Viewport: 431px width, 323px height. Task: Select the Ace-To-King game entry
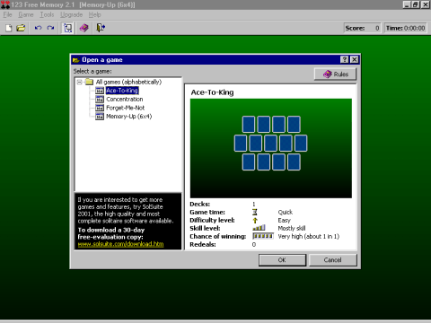122,91
